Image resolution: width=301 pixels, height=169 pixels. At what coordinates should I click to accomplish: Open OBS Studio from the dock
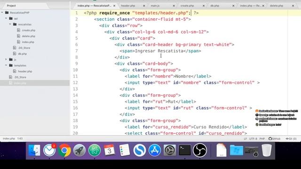coord(199,150)
